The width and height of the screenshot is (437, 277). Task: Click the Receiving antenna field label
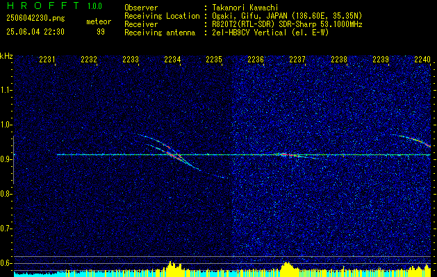pos(160,33)
